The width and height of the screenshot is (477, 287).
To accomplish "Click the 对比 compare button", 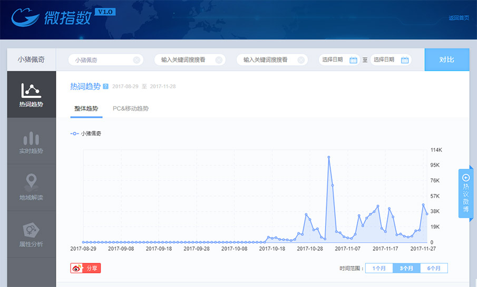I will [x=446, y=59].
